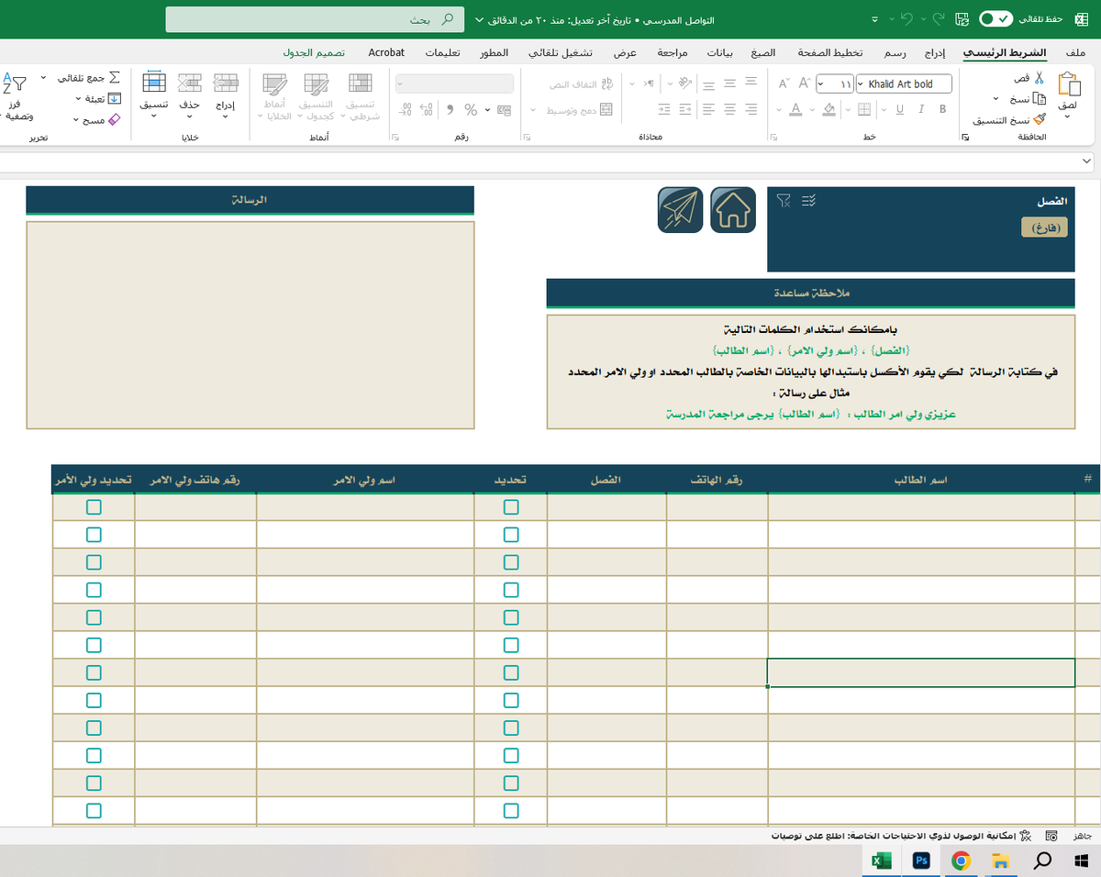Viewport: 1101px width, 877px height.
Task: Check the second row's تحديد checkbox
Action: pyautogui.click(x=511, y=535)
